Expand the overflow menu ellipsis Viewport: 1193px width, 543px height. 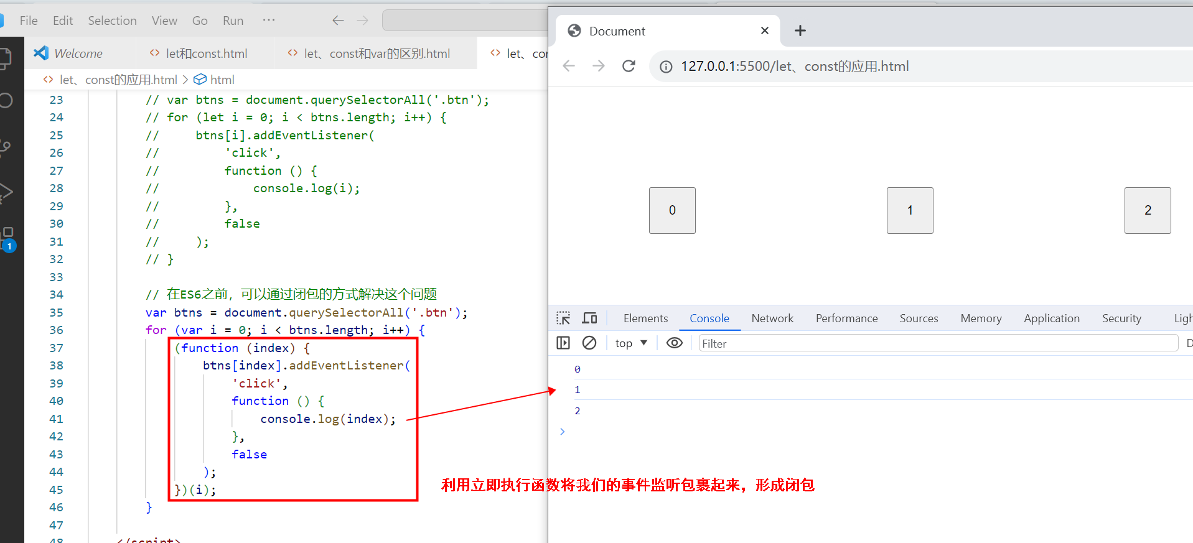pyautogui.click(x=269, y=20)
